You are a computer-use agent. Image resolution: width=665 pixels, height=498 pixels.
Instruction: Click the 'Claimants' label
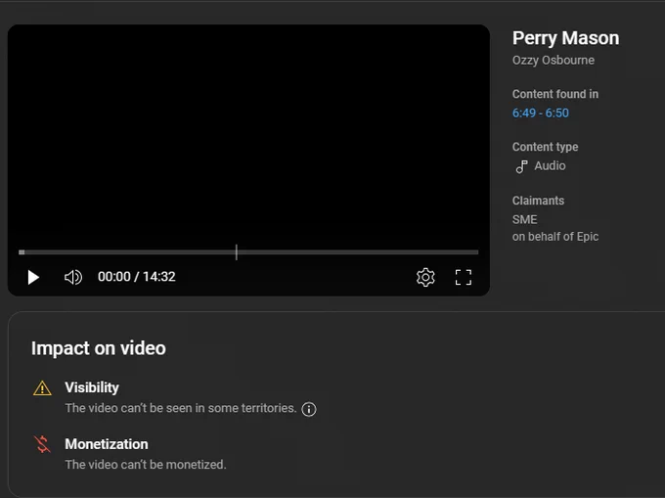538,201
